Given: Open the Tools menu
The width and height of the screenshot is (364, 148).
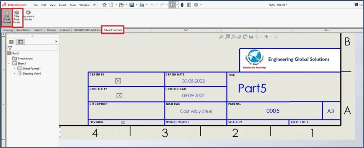Looking at the screenshot, I should [73, 5].
